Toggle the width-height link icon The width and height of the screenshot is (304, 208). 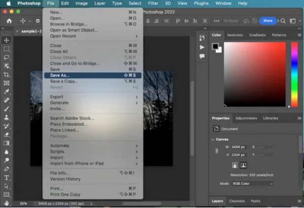pyautogui.click(x=217, y=150)
